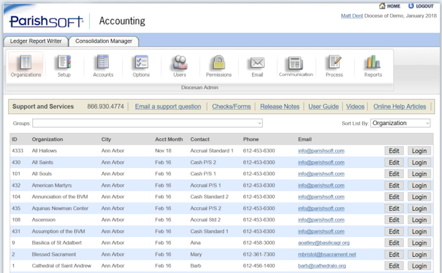Click the ParishSOFT logo
442x273 pixels.
coord(46,21)
